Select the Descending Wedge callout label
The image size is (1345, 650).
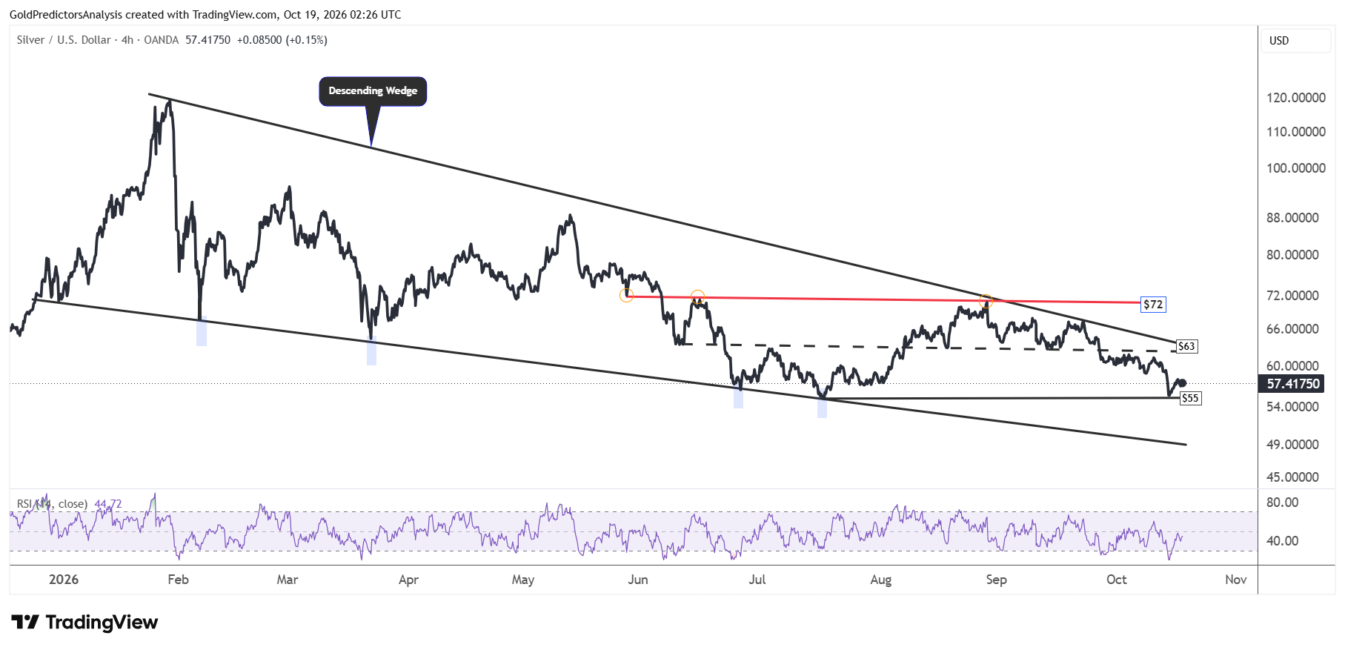pyautogui.click(x=373, y=91)
